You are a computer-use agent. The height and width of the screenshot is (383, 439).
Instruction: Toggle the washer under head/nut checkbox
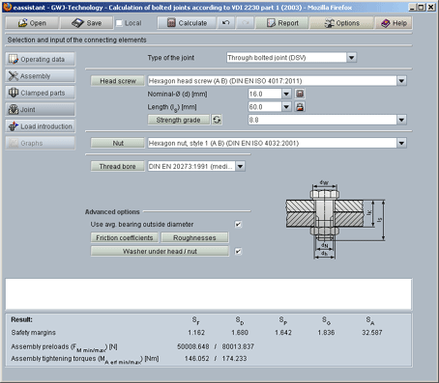[238, 251]
